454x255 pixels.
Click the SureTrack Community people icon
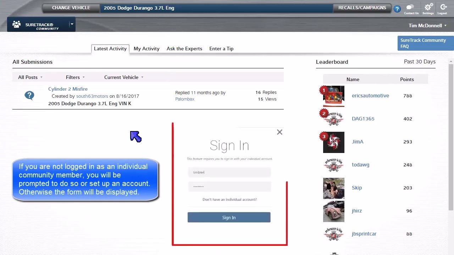[x=16, y=24]
